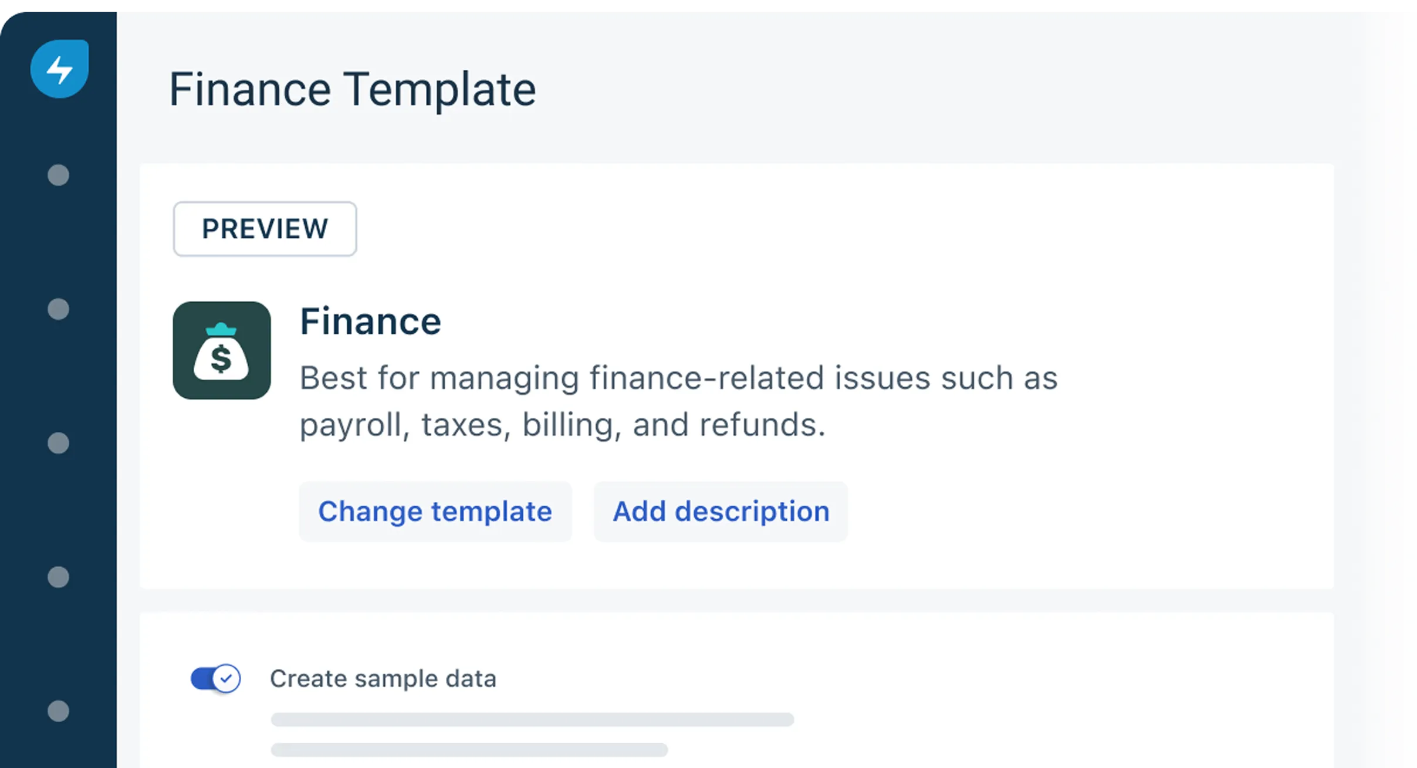This screenshot has height=768, width=1417.
Task: Click the longer gray placeholder line
Action: [532, 719]
